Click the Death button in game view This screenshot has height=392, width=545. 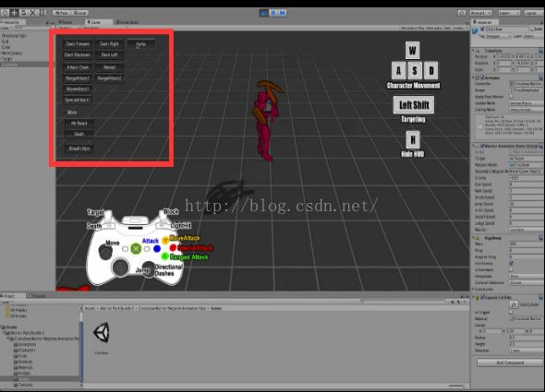pyautogui.click(x=79, y=134)
